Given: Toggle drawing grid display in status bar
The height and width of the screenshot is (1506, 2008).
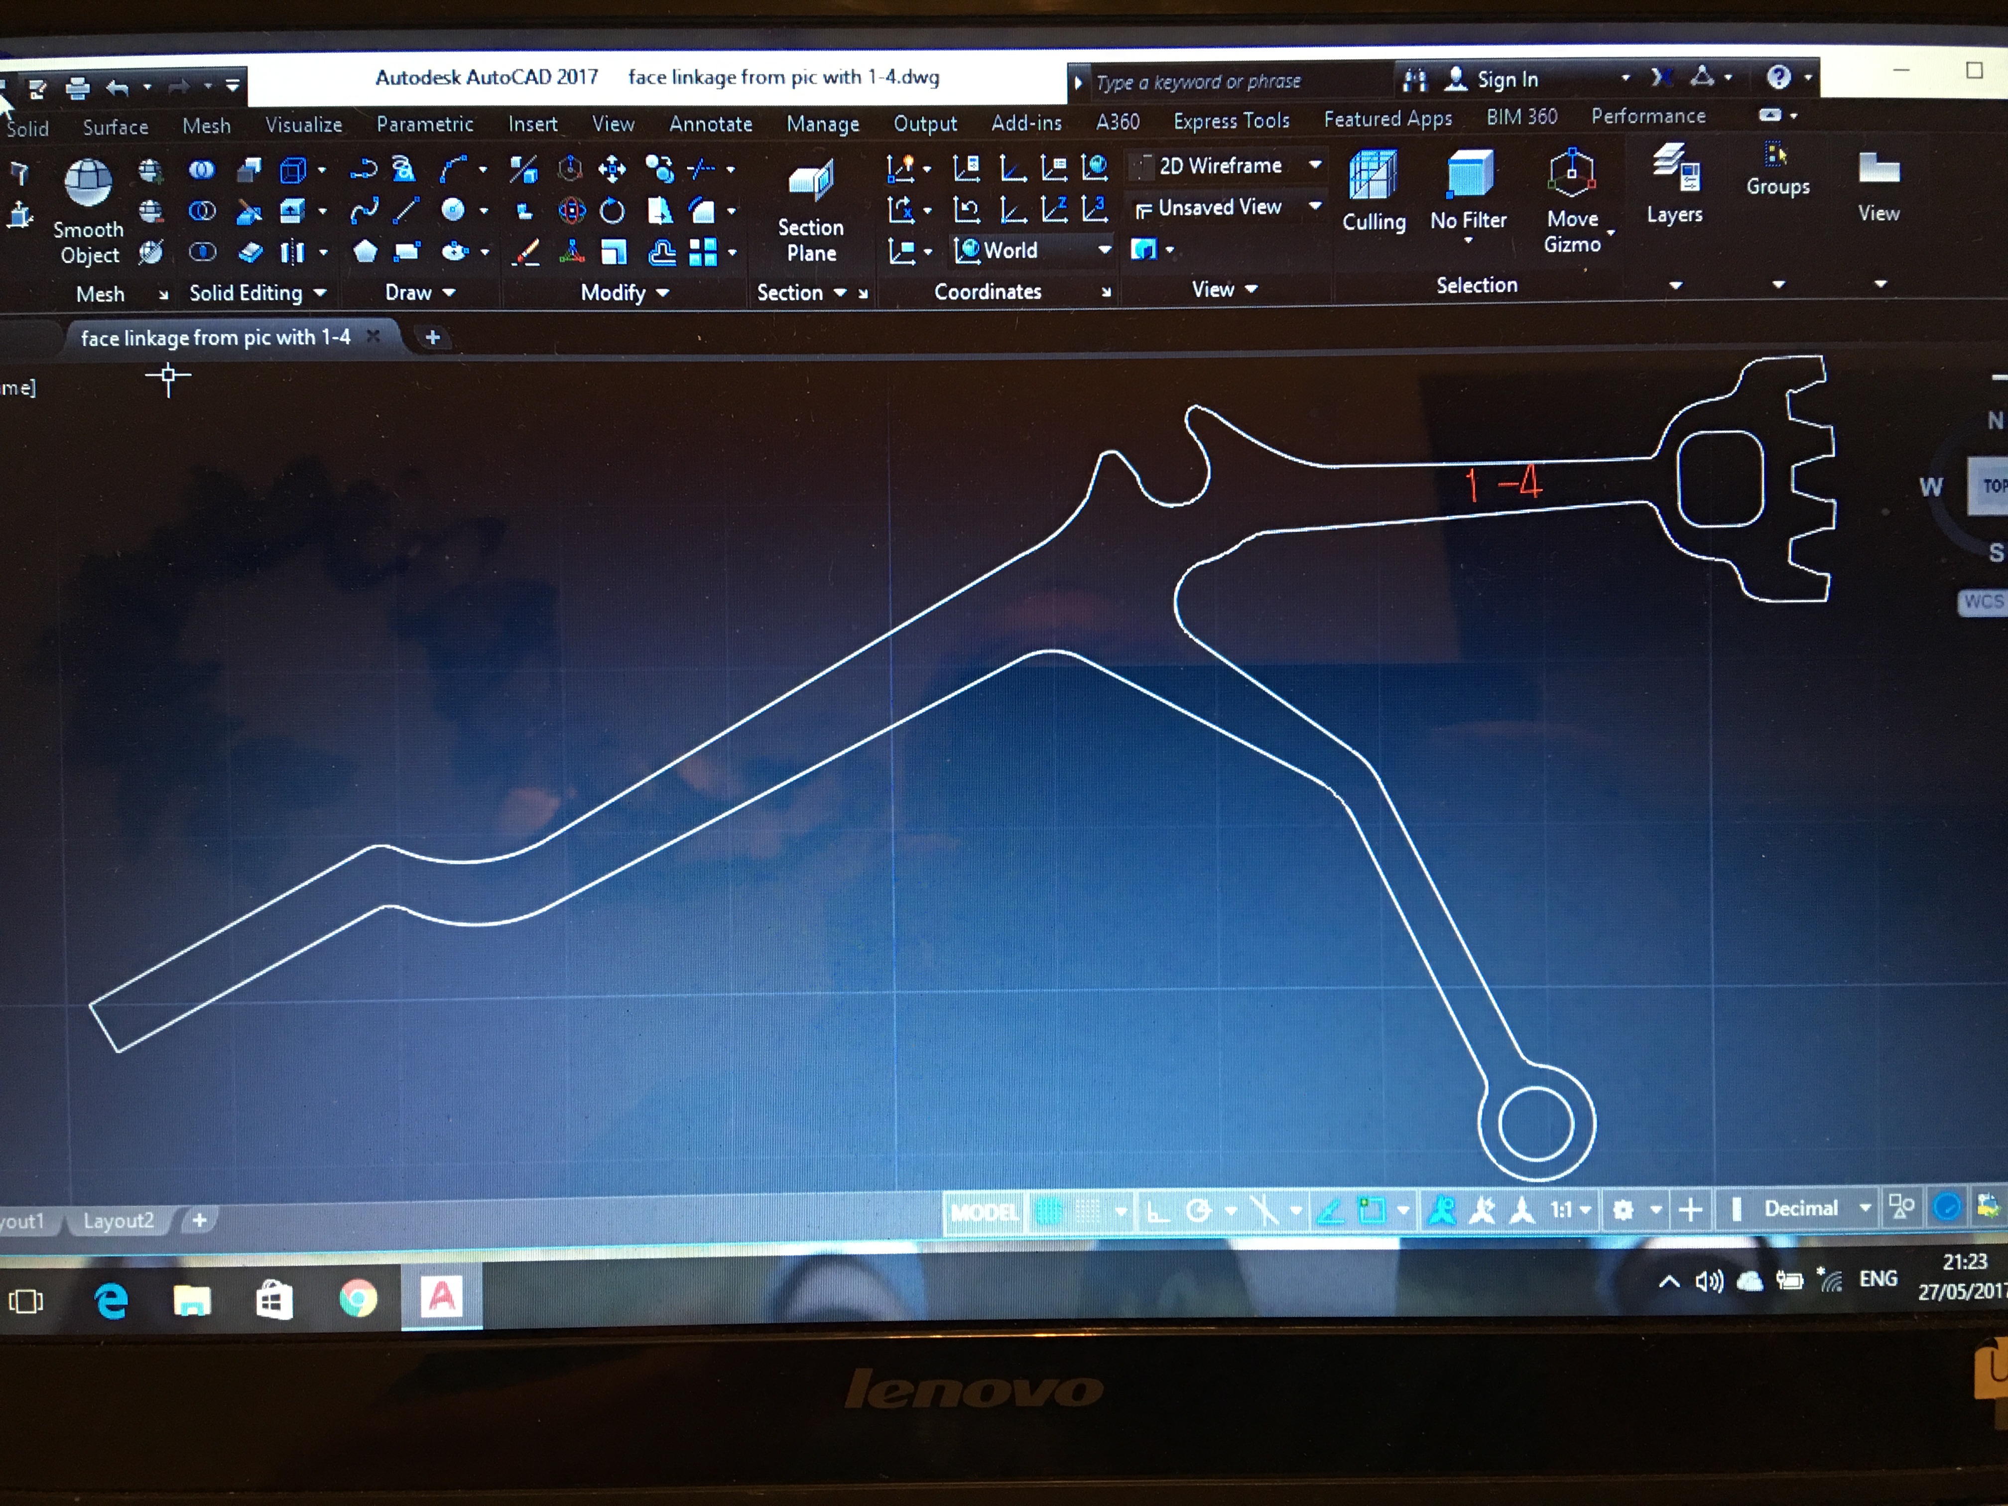Looking at the screenshot, I should click(x=1048, y=1210).
